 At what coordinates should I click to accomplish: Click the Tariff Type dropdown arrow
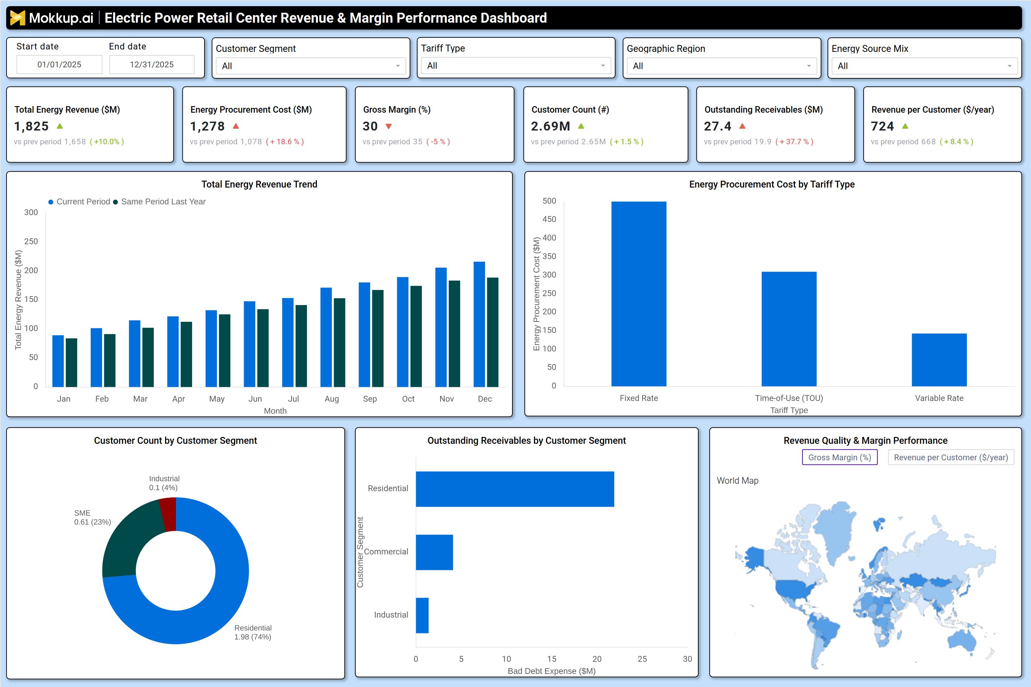(x=603, y=66)
